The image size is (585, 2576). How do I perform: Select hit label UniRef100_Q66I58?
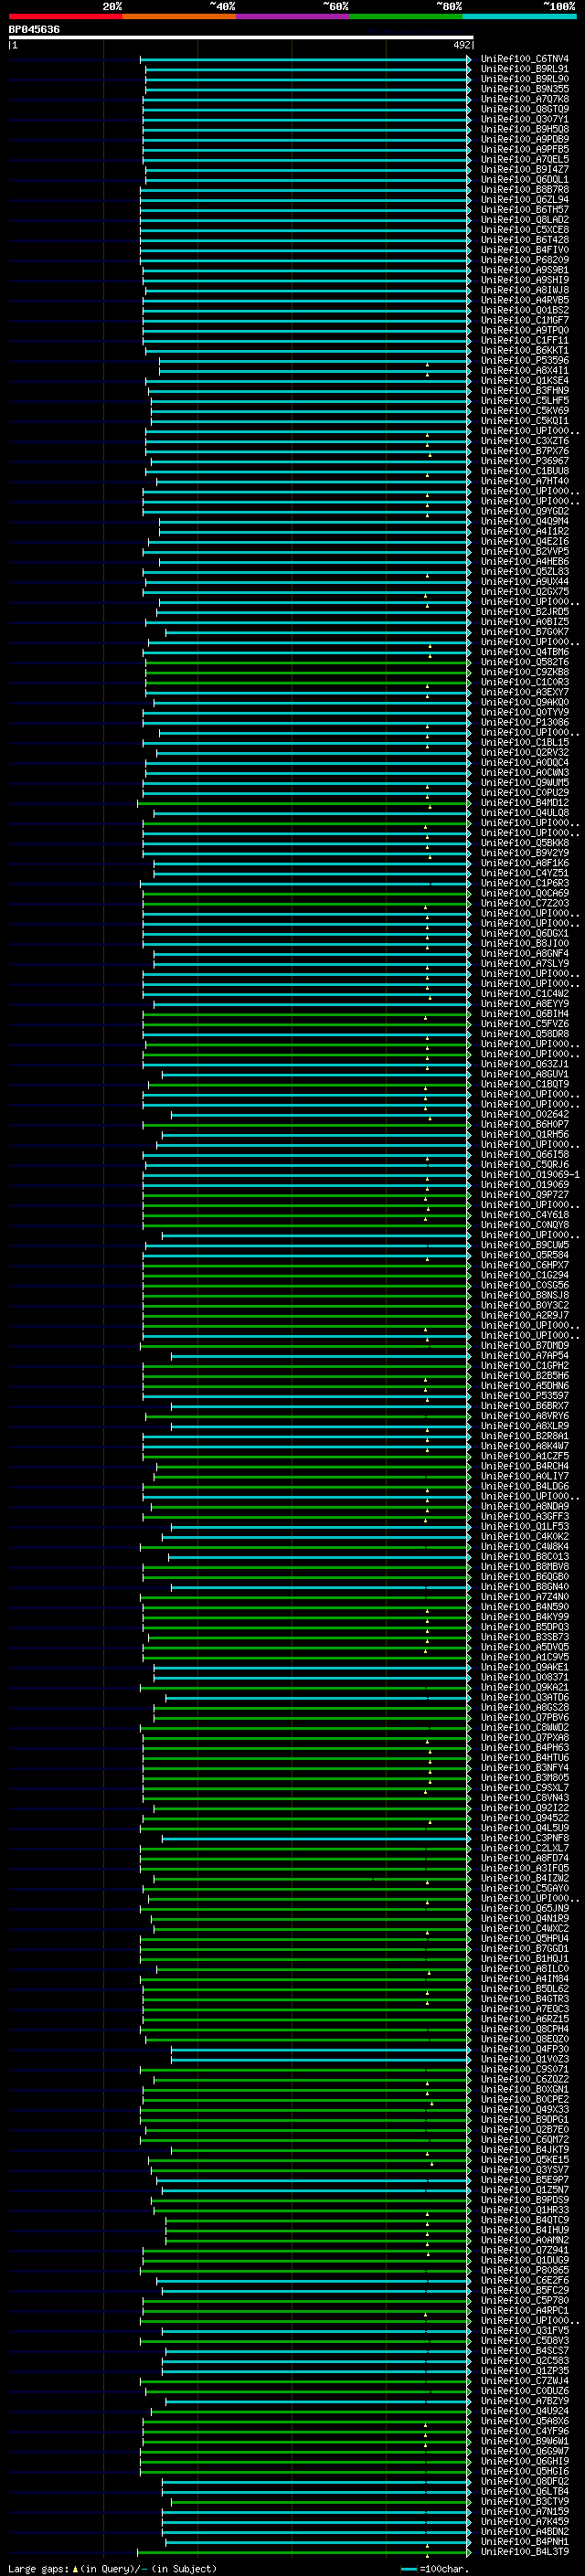click(x=525, y=1155)
